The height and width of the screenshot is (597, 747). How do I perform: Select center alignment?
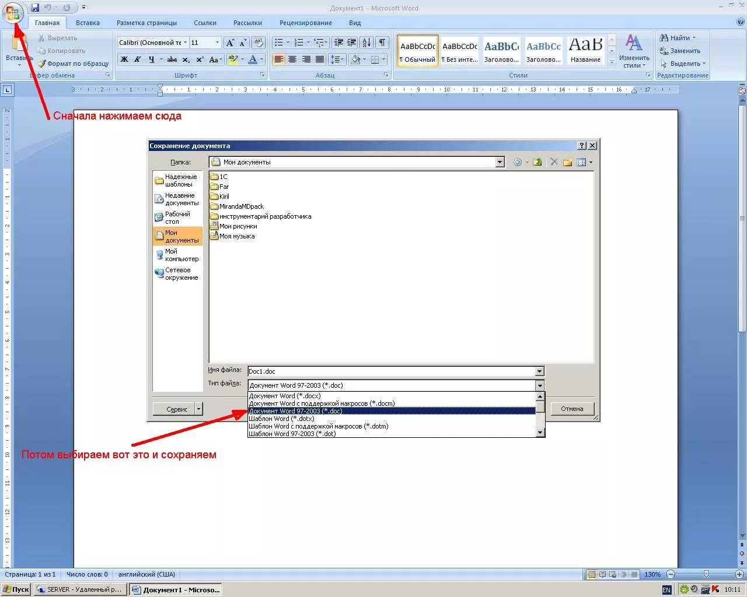click(x=292, y=59)
